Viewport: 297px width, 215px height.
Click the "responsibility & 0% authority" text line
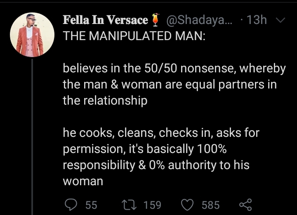click(x=156, y=165)
